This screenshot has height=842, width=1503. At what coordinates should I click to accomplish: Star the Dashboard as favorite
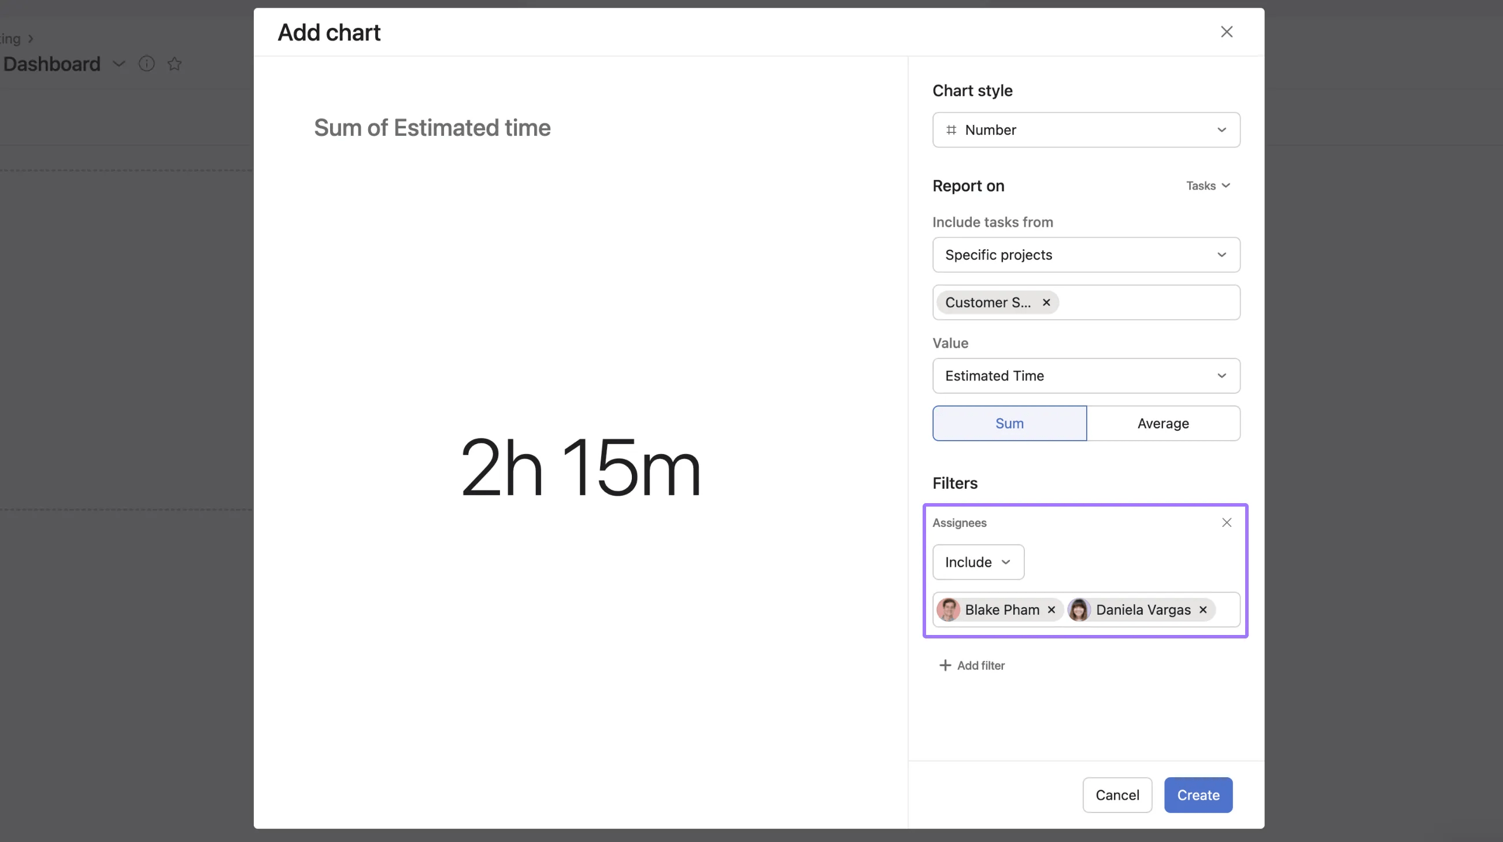[174, 64]
